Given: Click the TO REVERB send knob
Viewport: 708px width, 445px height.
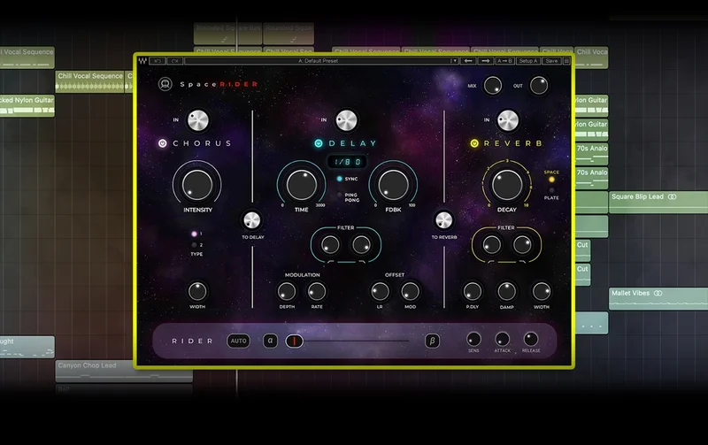Looking at the screenshot, I should [444, 220].
